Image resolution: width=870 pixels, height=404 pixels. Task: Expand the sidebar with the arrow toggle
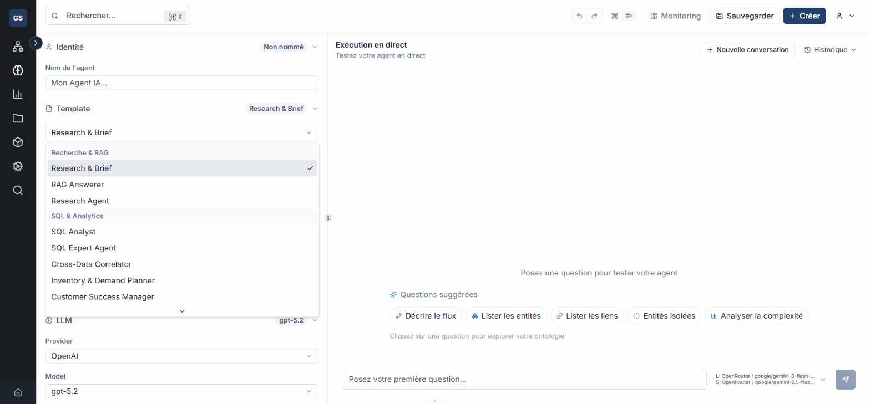(x=36, y=42)
